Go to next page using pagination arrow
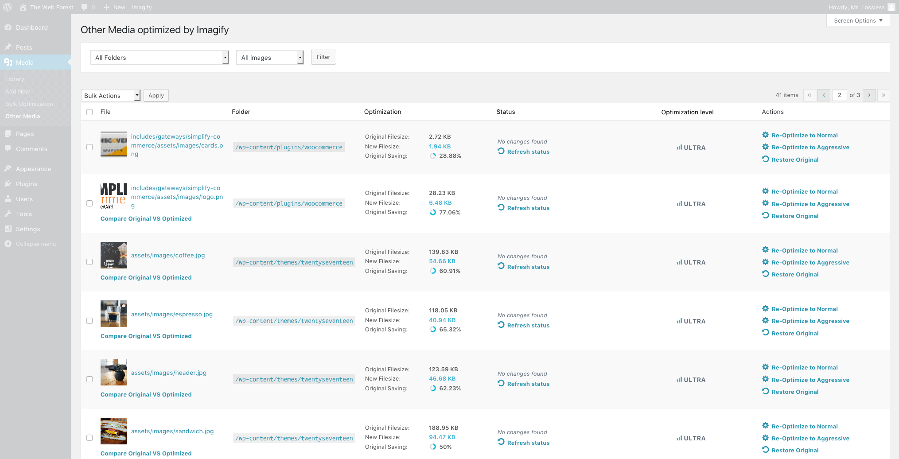 click(x=869, y=95)
